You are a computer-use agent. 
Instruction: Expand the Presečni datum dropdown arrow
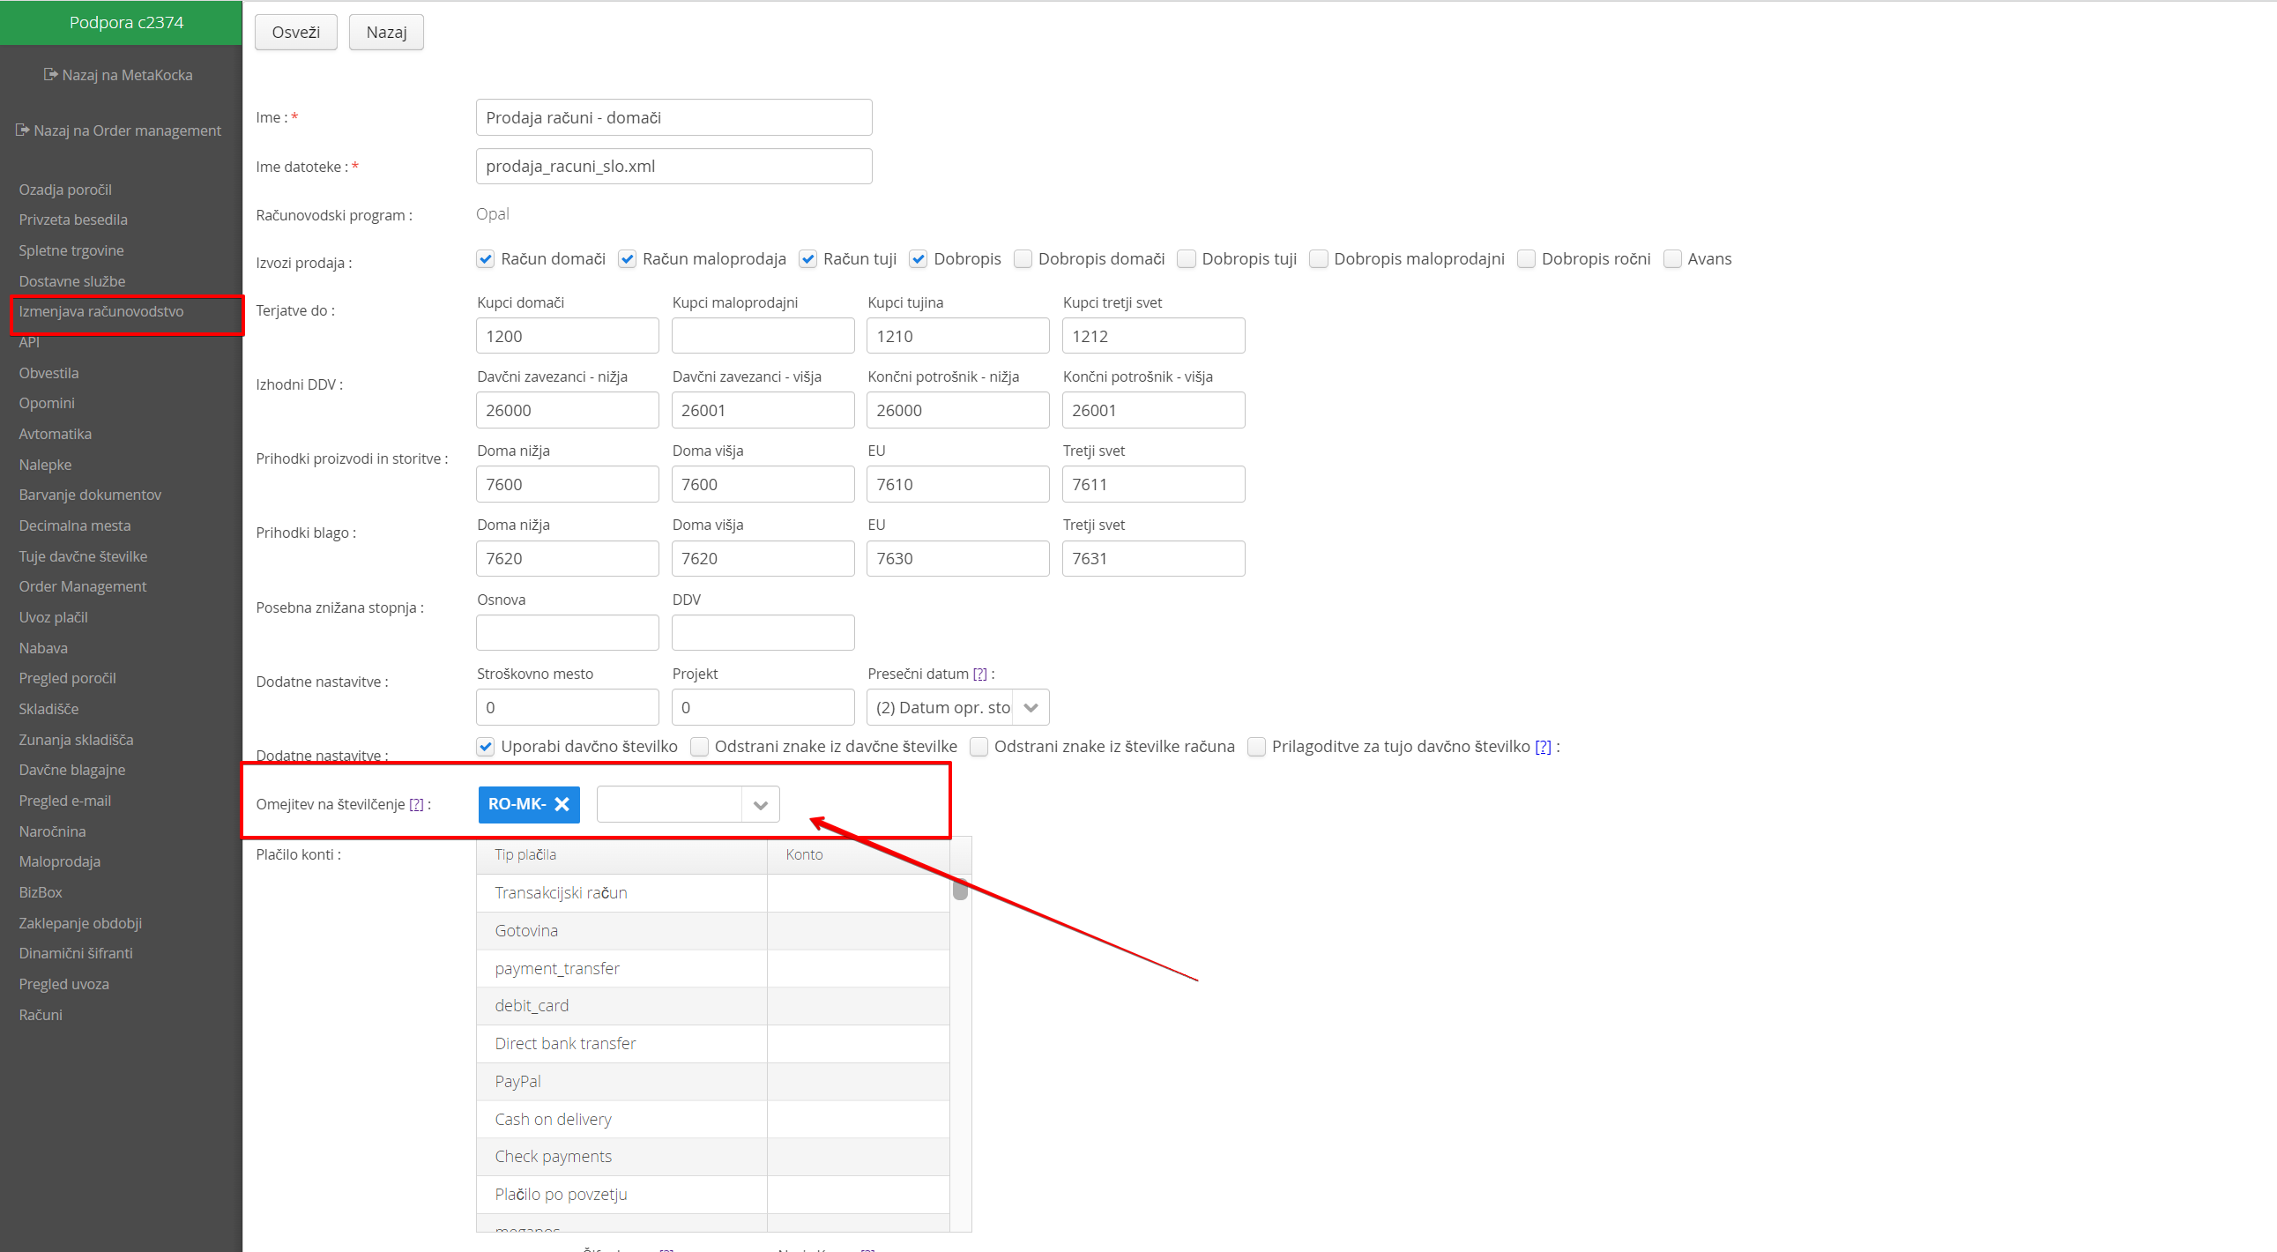click(1031, 707)
